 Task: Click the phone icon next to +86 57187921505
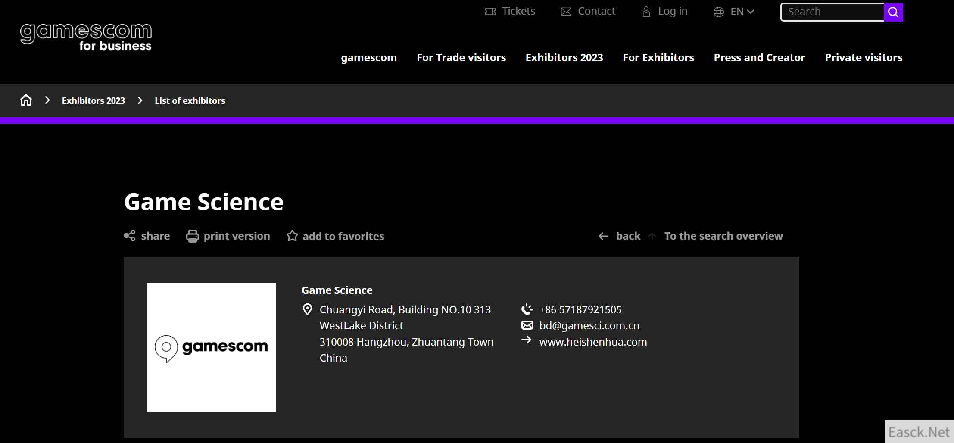tap(527, 309)
